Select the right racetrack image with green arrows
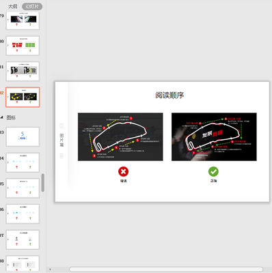Screen dimensions: 272x273 point(214,136)
